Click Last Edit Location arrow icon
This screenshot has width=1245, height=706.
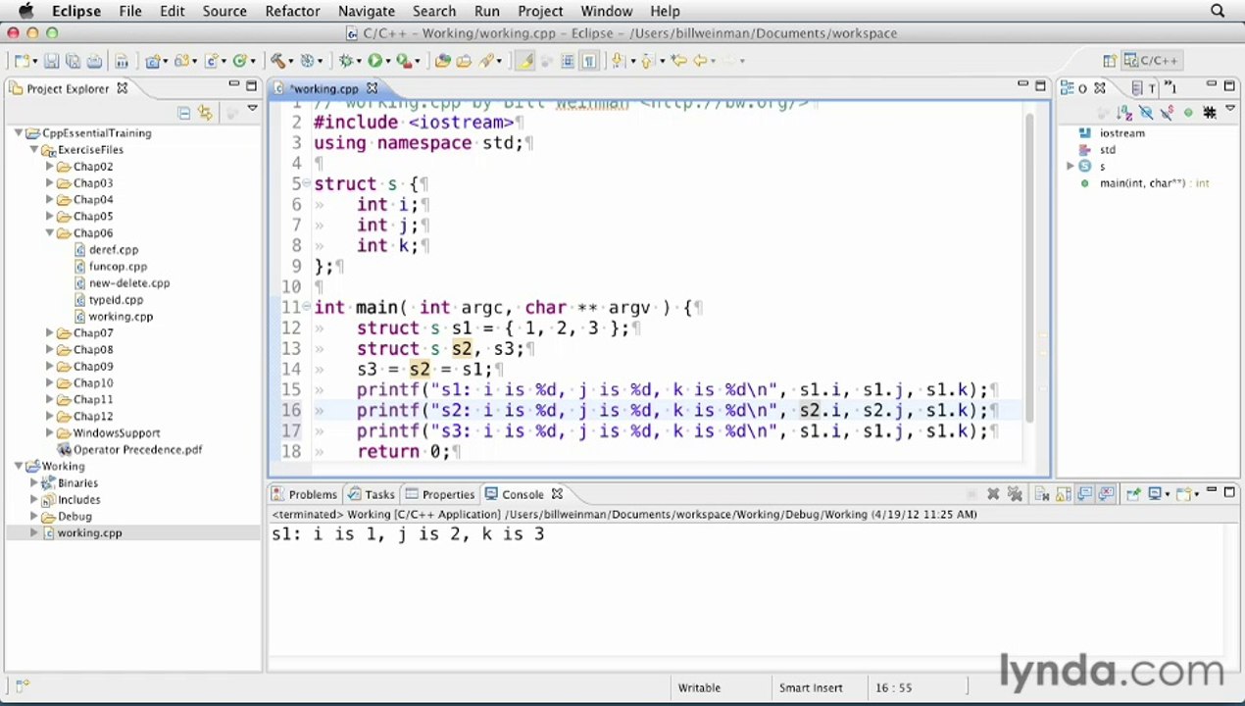tap(679, 61)
